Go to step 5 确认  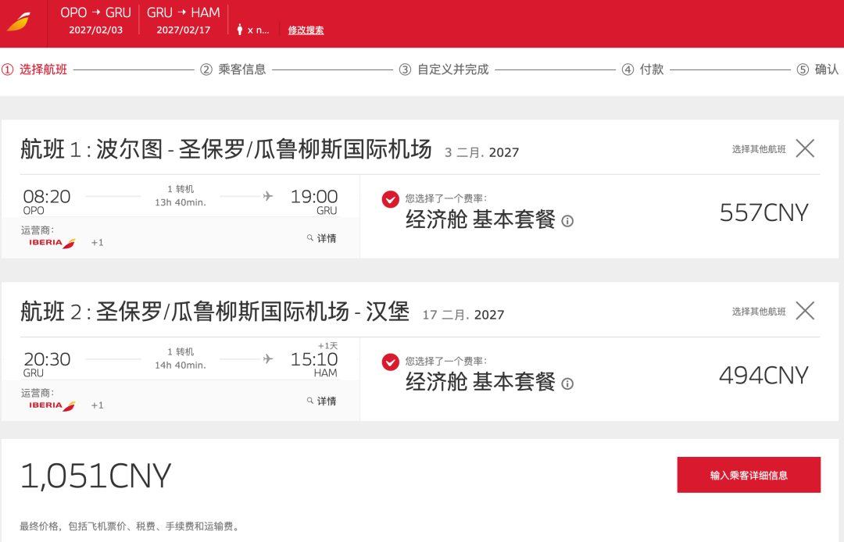[817, 70]
